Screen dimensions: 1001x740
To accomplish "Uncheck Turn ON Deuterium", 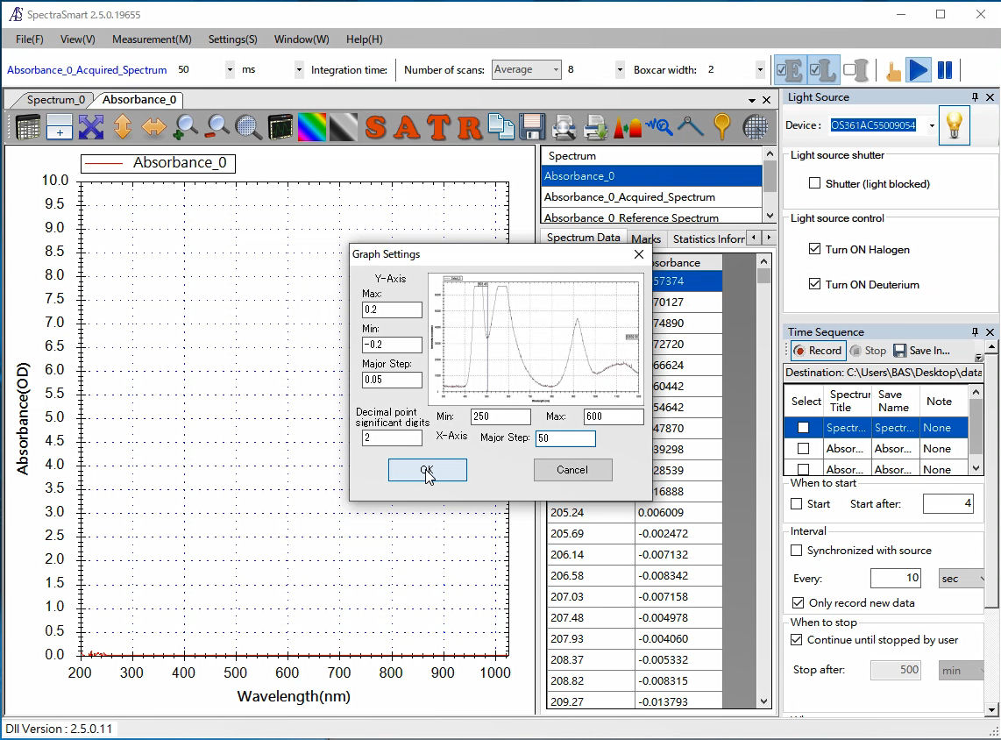I will 816,285.
